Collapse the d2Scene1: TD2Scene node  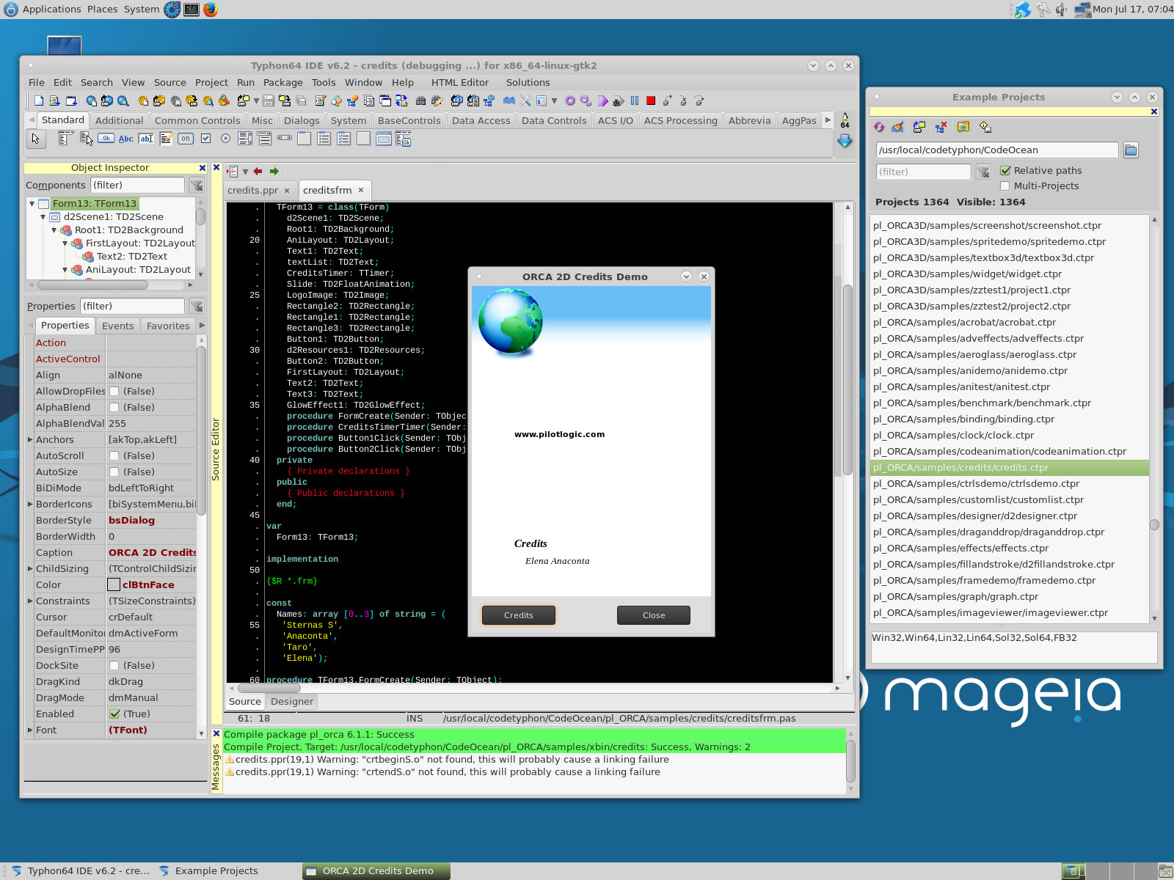pos(43,217)
